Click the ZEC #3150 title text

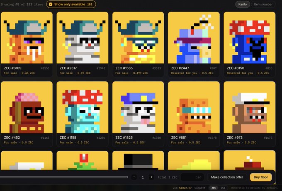point(236,68)
